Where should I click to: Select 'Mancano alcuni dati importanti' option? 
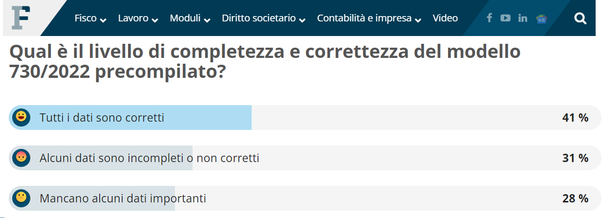coord(123,198)
